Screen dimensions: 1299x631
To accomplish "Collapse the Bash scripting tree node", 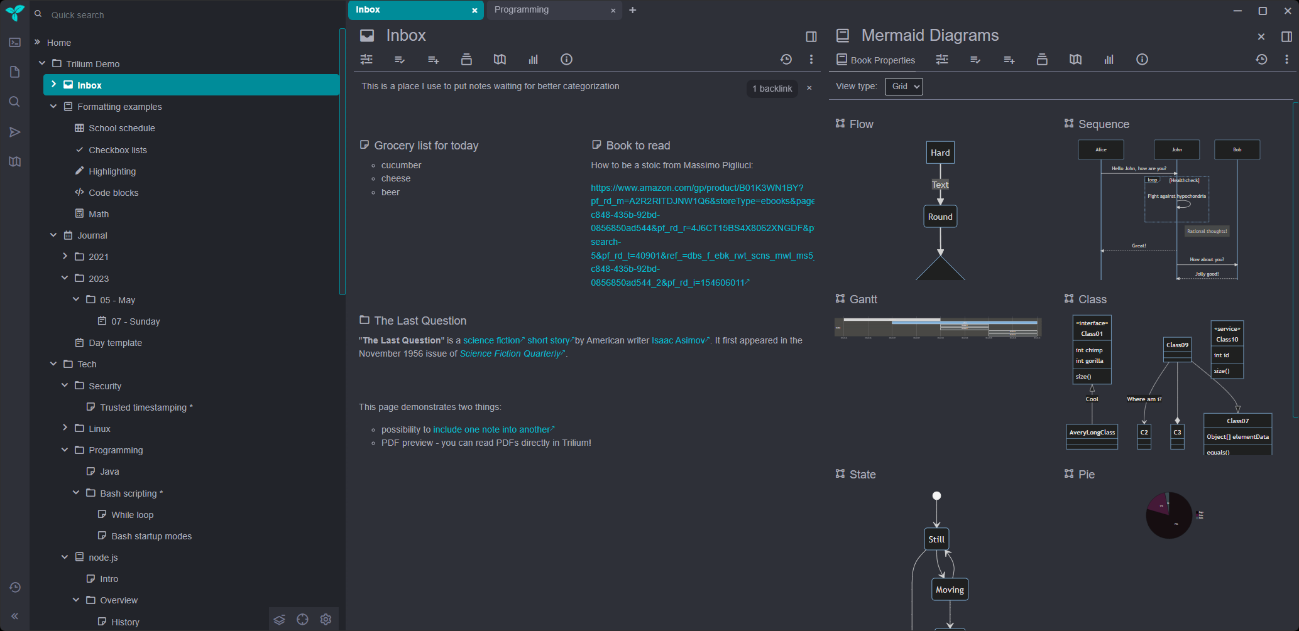I will [76, 493].
